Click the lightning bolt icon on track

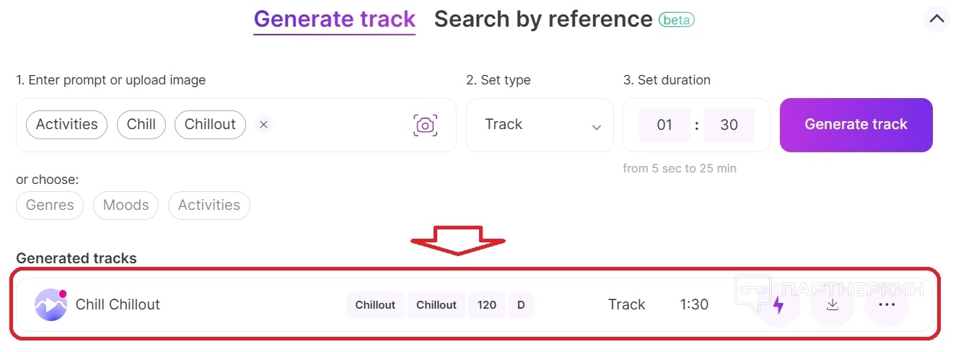pyautogui.click(x=778, y=305)
